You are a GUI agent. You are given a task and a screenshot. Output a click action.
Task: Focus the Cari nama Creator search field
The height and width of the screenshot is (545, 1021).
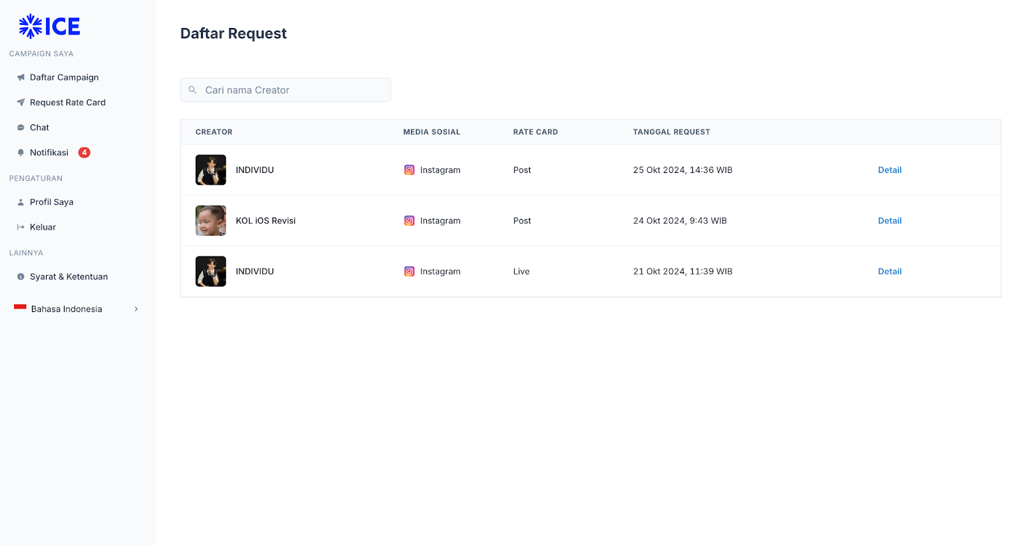point(294,90)
